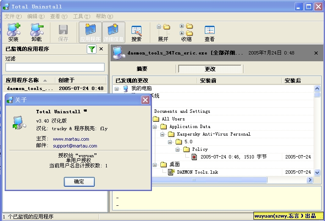The width and height of the screenshot is (325, 221).
Task: Click the 5.0 folder icon
Action: [x=179, y=142]
